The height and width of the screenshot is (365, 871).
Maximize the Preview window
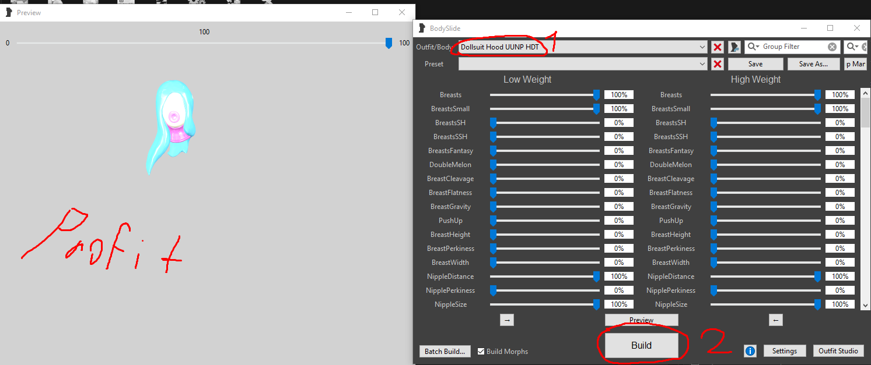[x=375, y=12]
